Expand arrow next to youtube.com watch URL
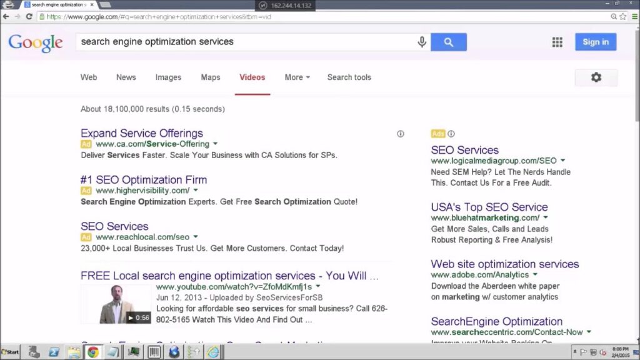The height and width of the screenshot is (360, 640). pyautogui.click(x=318, y=287)
